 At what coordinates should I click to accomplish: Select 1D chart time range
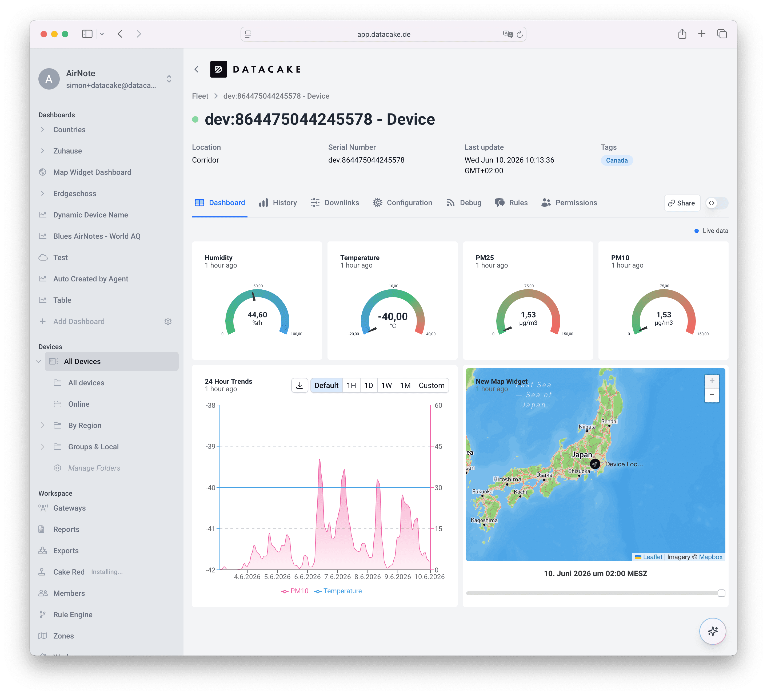point(368,386)
